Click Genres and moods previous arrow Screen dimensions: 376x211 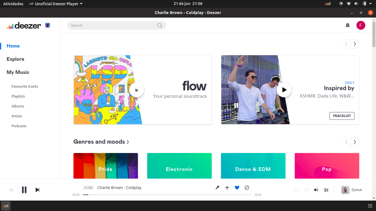coord(346,142)
